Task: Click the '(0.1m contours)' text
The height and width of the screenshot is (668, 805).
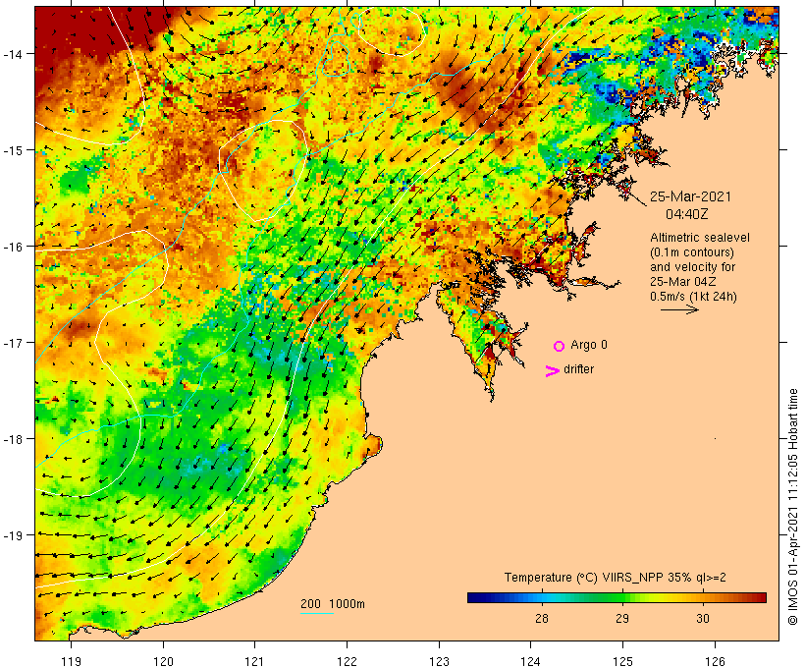Action: (x=692, y=252)
